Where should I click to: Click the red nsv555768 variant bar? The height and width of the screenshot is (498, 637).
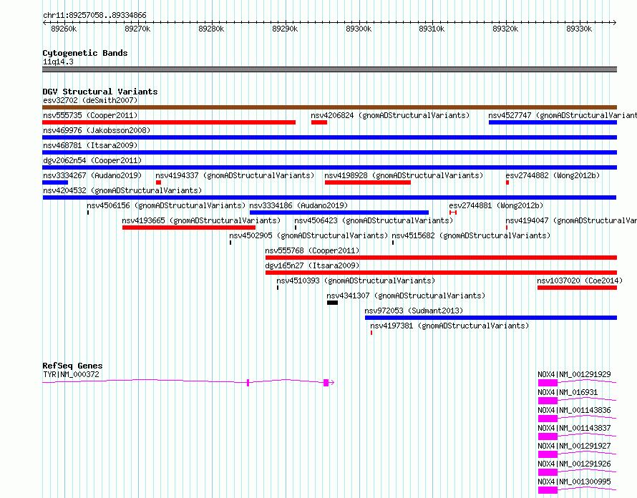tap(441, 258)
